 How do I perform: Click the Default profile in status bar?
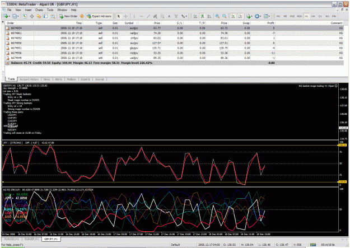click(x=175, y=245)
